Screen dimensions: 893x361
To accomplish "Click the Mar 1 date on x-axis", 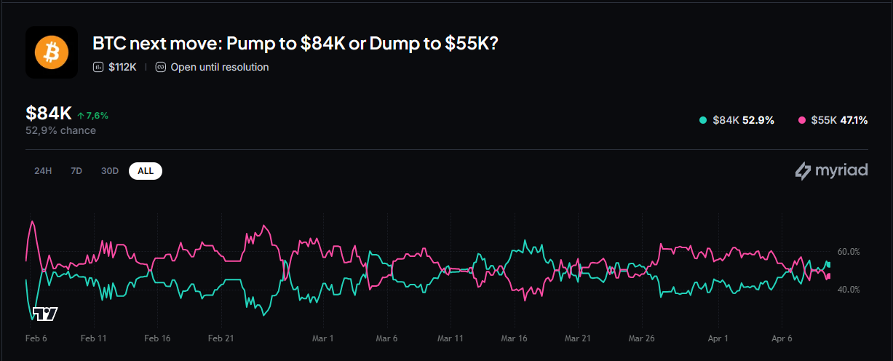I will 322,338.
